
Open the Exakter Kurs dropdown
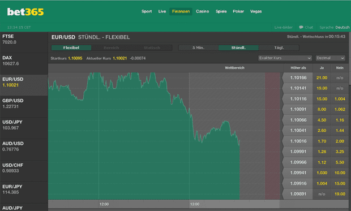pos(285,58)
